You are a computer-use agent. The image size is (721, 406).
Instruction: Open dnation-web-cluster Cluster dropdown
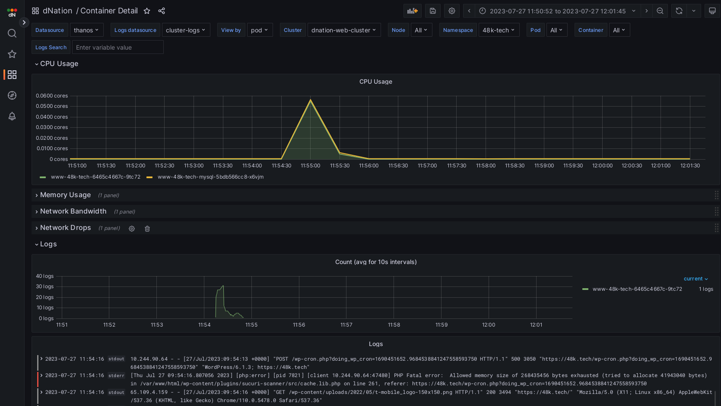(x=344, y=30)
